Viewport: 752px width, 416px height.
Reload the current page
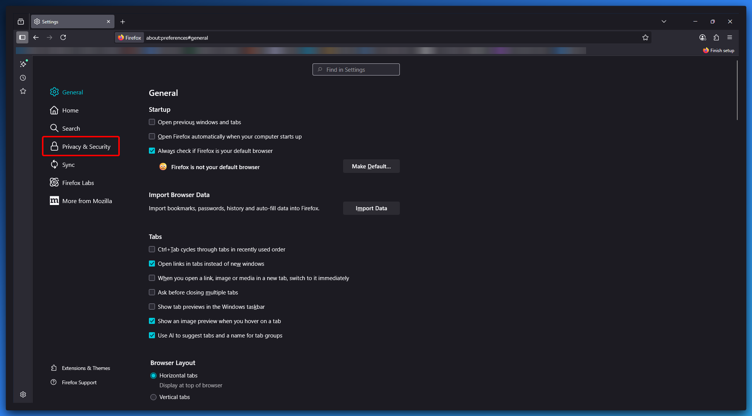coord(63,37)
